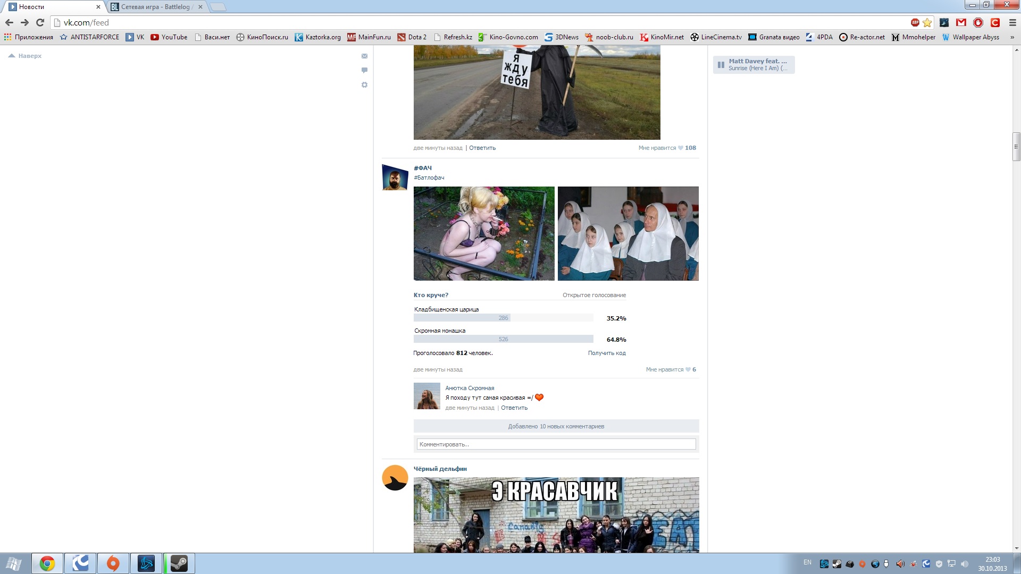Open the nuns photo thumbnail
Screen dimensions: 1021x574
[628, 233]
